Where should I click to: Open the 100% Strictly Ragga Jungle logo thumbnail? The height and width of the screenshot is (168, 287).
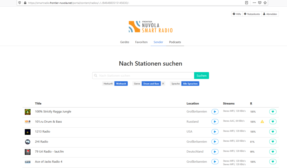pos(28,112)
